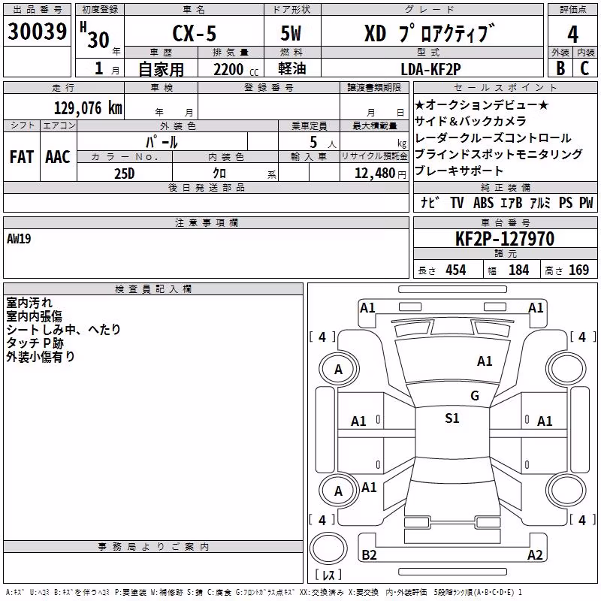Select the inspector note 室内内張傷
The height and width of the screenshot is (601, 601).
(34, 316)
